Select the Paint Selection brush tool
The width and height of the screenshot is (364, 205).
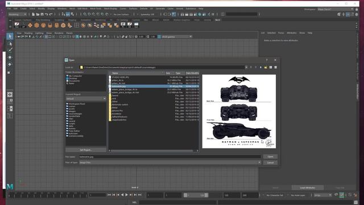[x=10, y=50]
